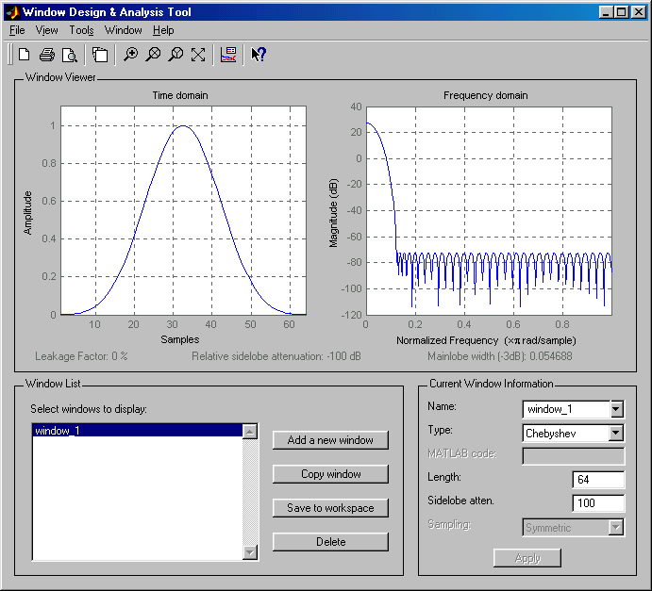The height and width of the screenshot is (591, 652).
Task: Select the Zoom X-axis magnifier tool
Action: coord(154,55)
